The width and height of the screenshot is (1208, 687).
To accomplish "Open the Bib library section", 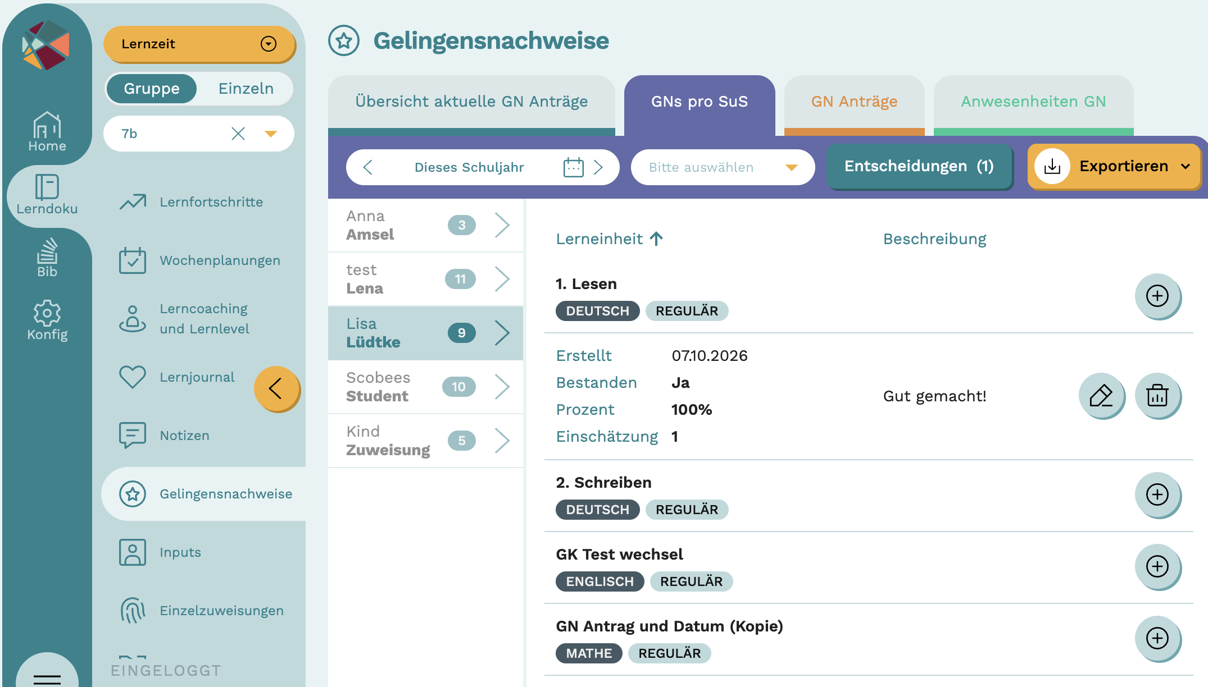I will point(47,258).
